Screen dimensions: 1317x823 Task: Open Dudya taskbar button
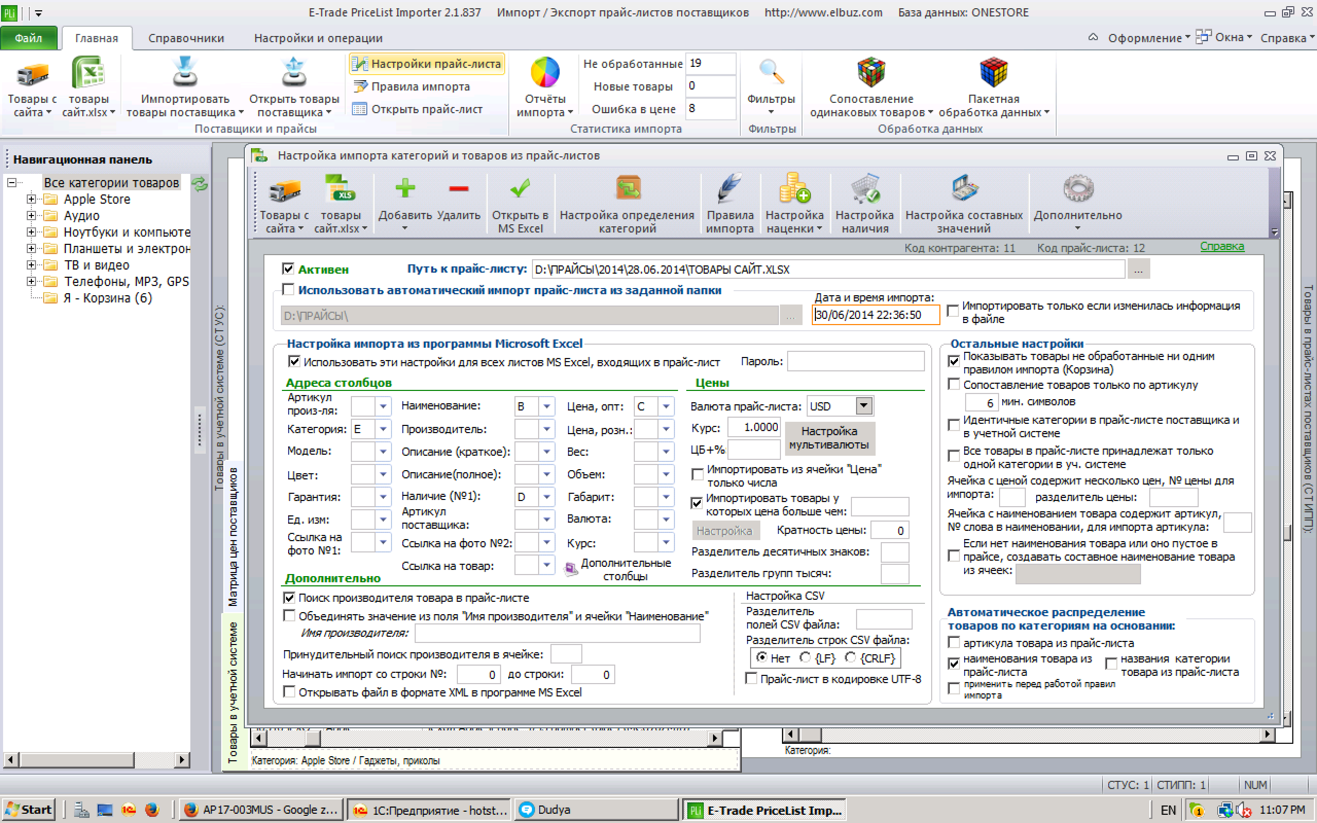596,810
